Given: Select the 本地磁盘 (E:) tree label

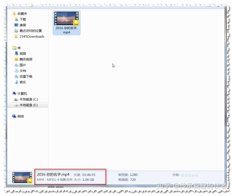Looking at the screenshot, I should coord(28,105).
